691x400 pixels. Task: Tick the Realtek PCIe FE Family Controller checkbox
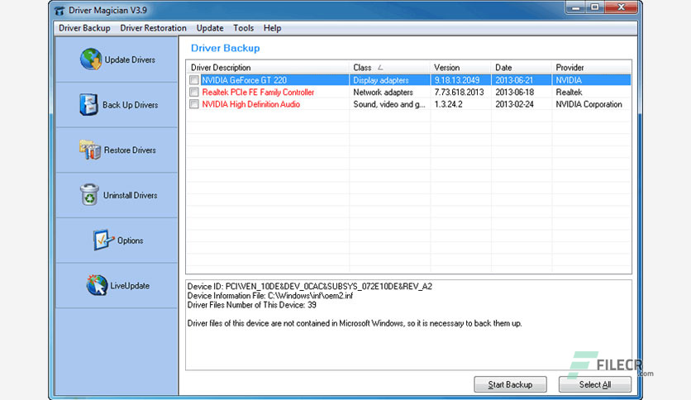[194, 92]
